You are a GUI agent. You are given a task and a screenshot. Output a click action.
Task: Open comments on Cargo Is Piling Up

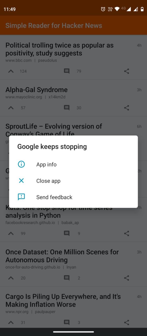(x=67, y=322)
